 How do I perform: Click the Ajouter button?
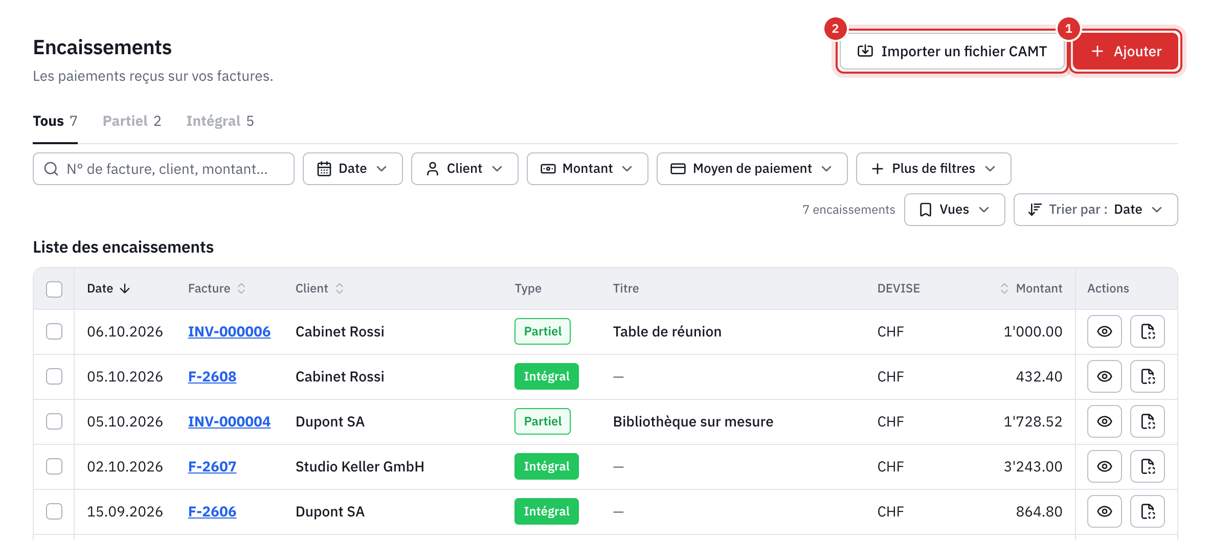click(1126, 51)
